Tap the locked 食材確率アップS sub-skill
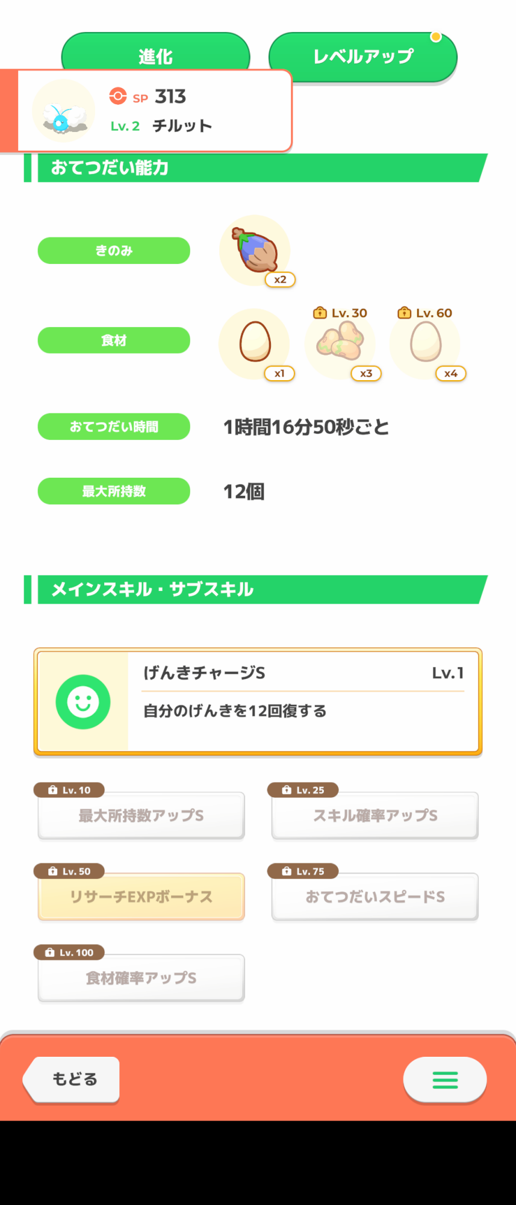 click(141, 978)
